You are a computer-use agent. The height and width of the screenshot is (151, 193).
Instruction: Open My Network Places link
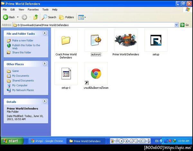coord(23,90)
